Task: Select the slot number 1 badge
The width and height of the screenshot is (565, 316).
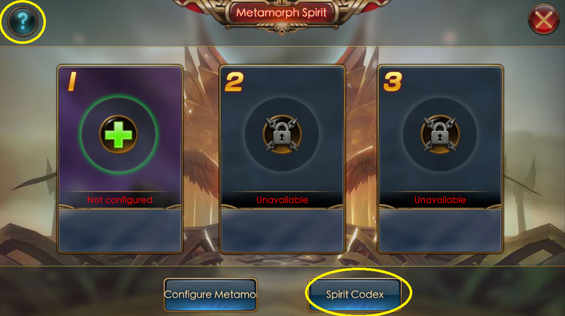Action: [x=72, y=81]
